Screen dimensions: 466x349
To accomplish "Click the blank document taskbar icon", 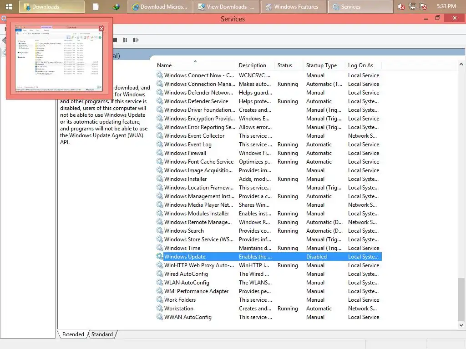I will (x=96, y=6).
